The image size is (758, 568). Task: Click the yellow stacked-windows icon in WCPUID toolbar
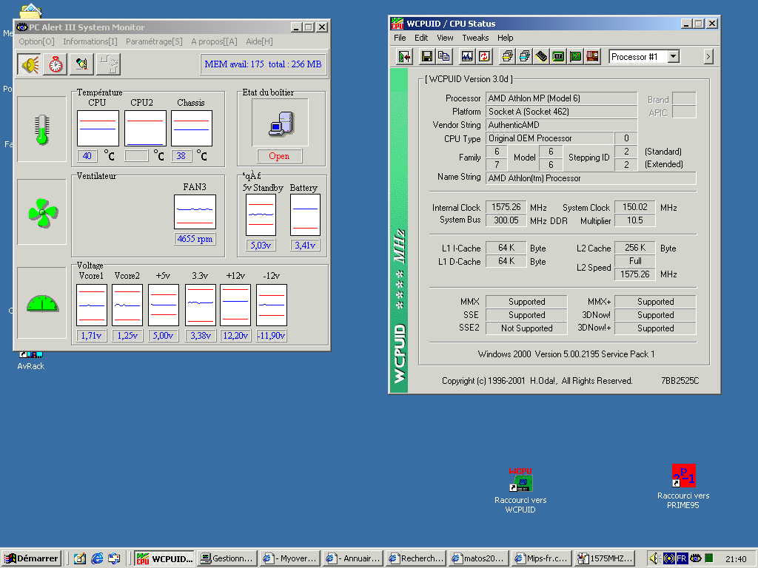pyautogui.click(x=507, y=57)
